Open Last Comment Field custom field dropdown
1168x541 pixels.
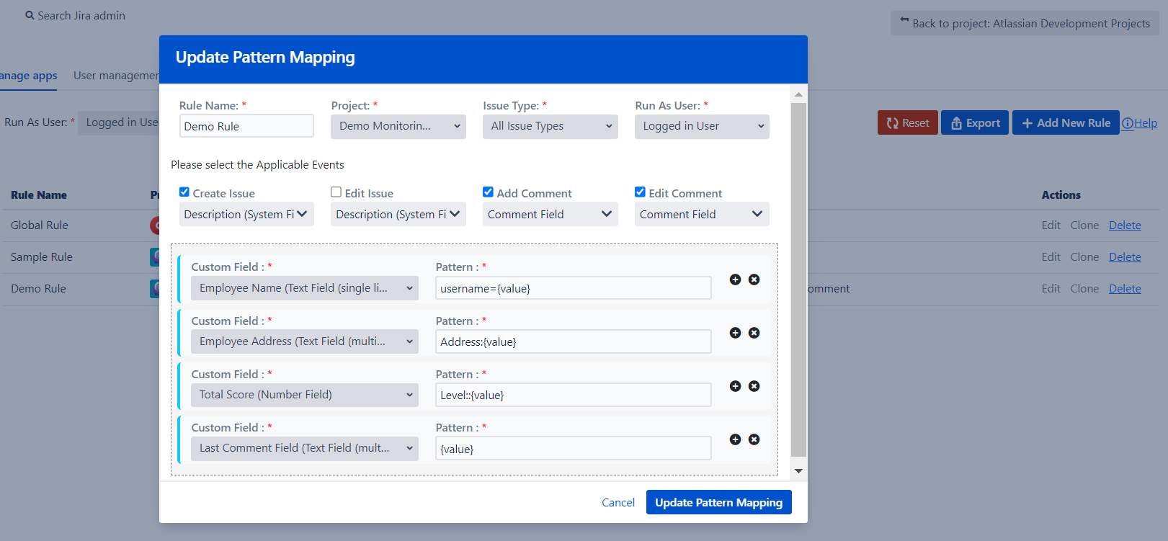pos(305,448)
